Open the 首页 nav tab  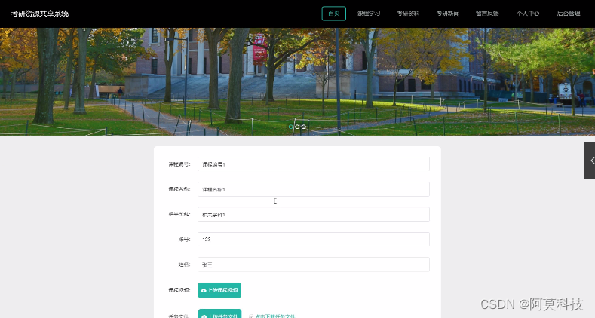[x=333, y=14]
